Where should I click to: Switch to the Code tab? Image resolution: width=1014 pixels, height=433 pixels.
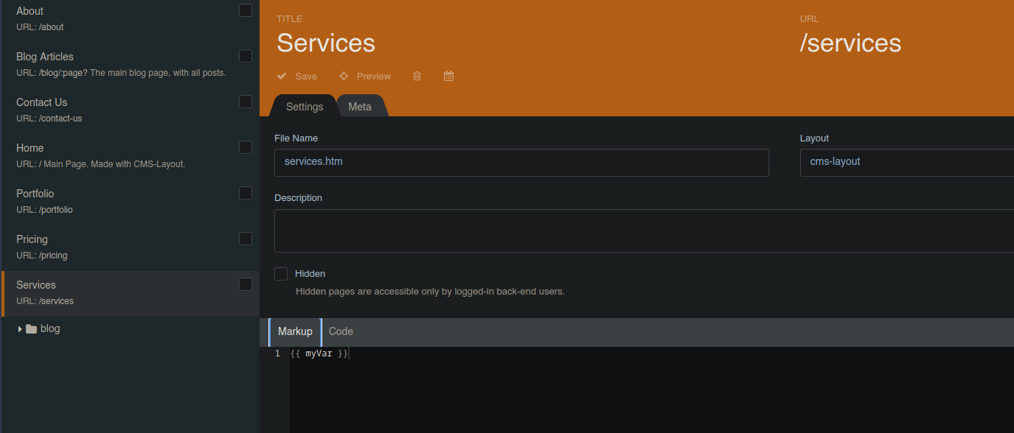pyautogui.click(x=341, y=331)
